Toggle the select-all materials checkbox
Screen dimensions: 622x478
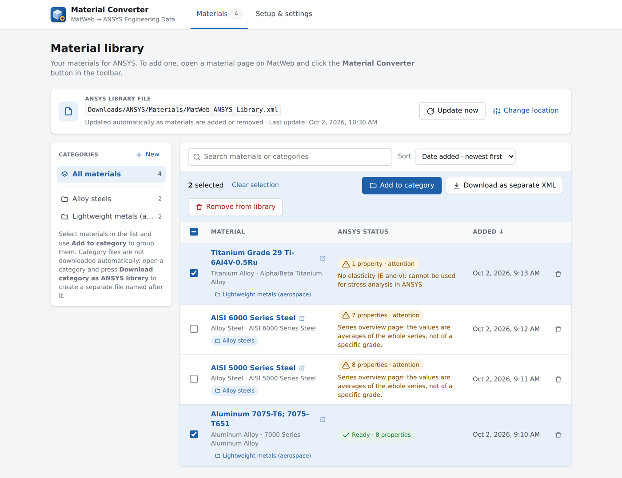(194, 231)
